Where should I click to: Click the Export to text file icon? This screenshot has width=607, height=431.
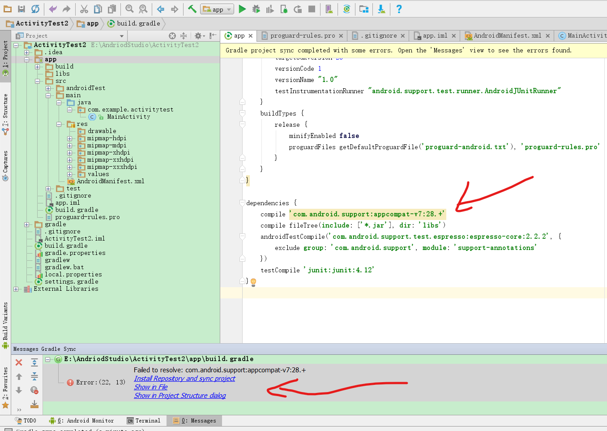pyautogui.click(x=34, y=404)
